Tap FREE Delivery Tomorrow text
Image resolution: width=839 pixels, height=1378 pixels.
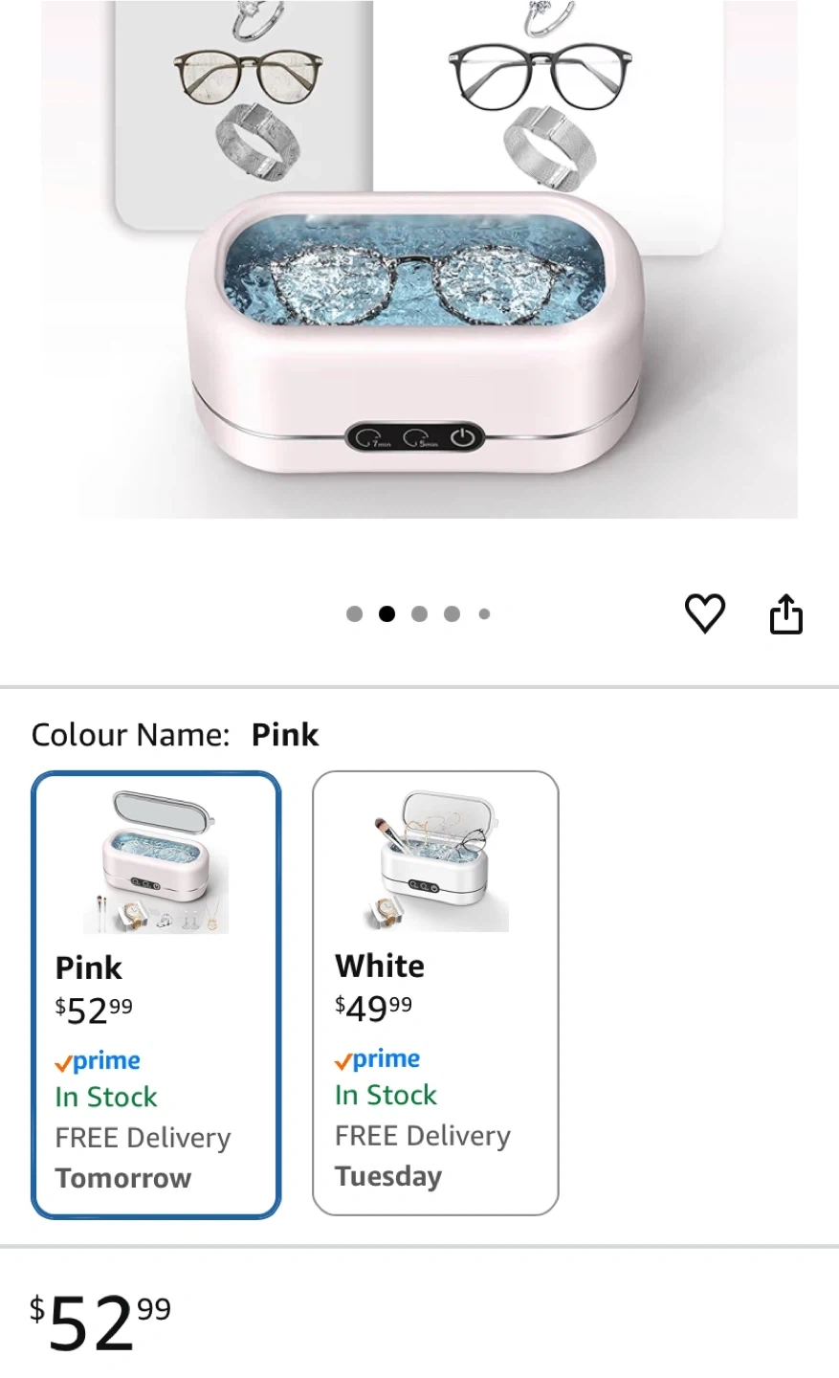coord(143,1158)
